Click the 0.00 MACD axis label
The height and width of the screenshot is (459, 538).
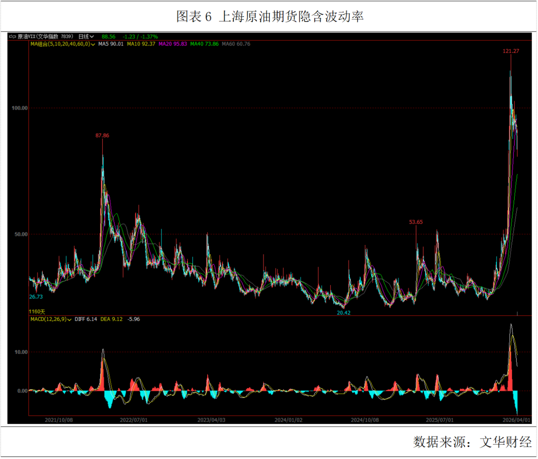[x=22, y=391]
